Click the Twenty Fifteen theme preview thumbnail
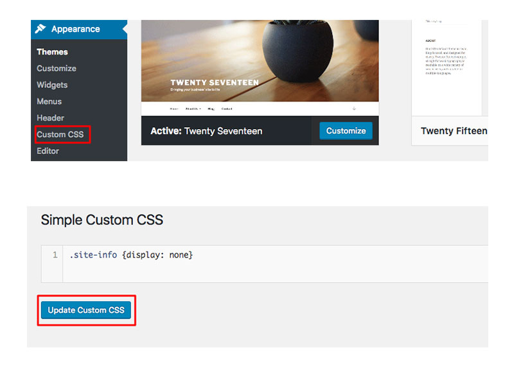 coord(449,68)
